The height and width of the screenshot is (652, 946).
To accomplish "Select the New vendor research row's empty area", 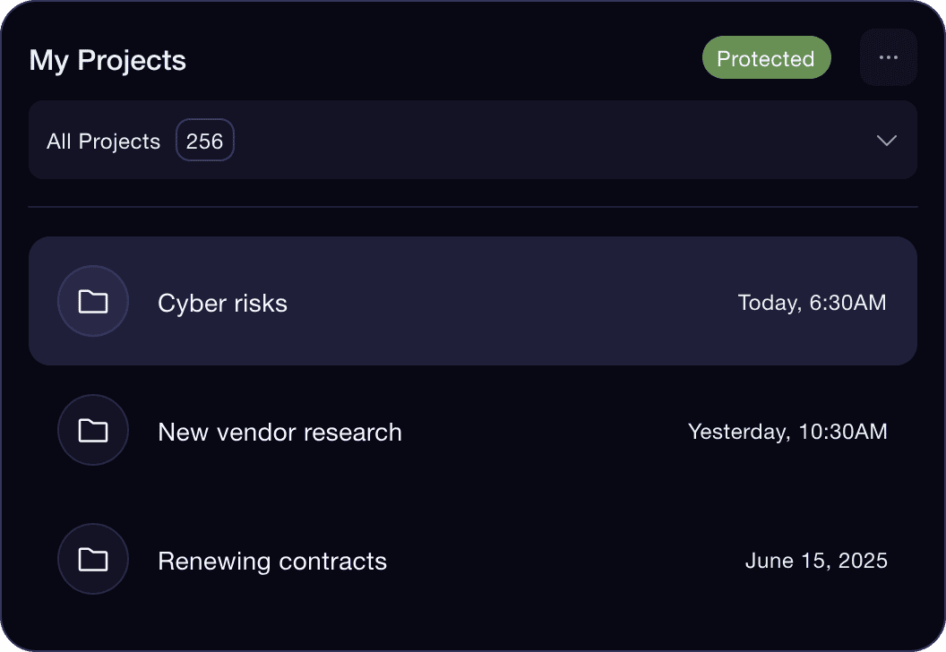I will (x=537, y=431).
